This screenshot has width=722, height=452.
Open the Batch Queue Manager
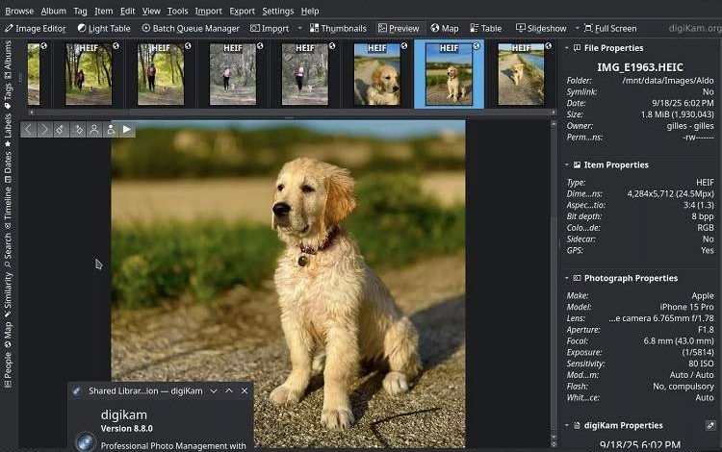tap(190, 29)
